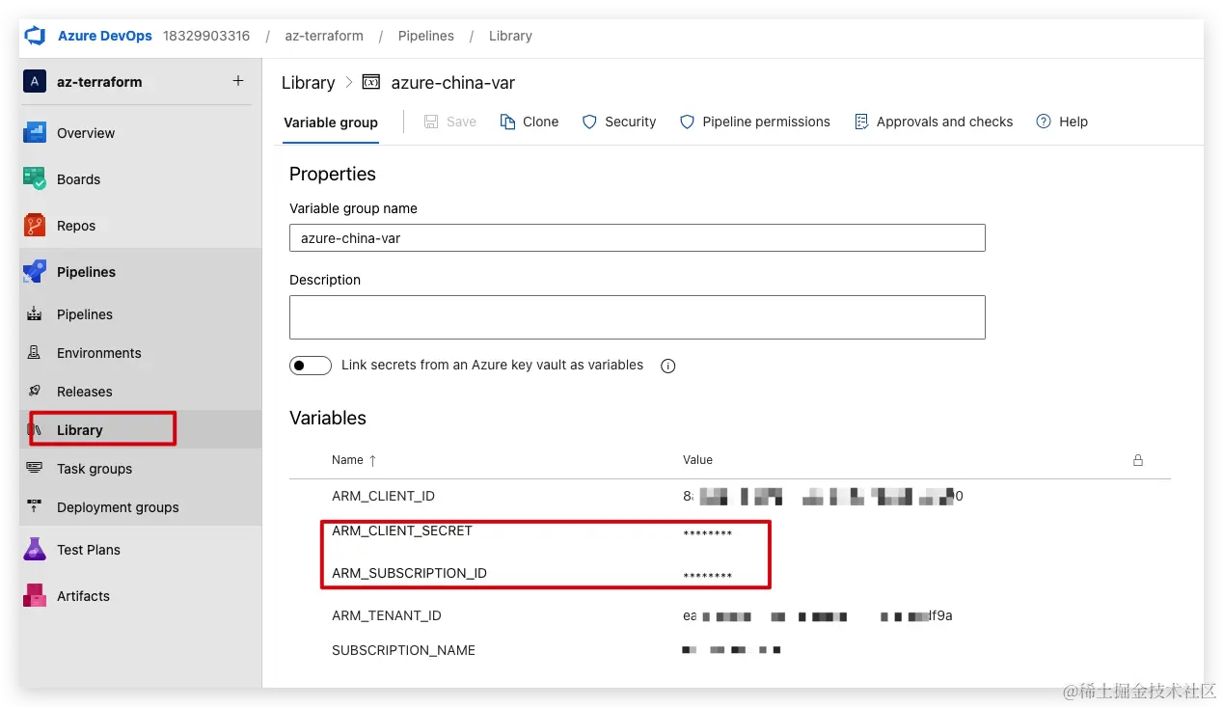Click the Azure DevOps logo icon
The width and height of the screenshot is (1223, 707).
click(x=36, y=36)
